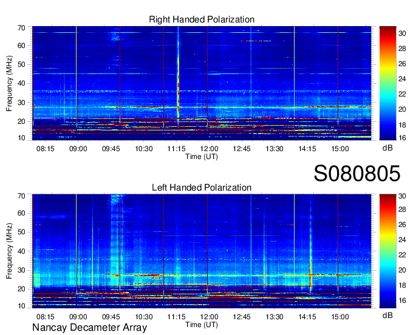Click the "60" frequency tick on Left Handed plot
Viewport: 413px width, 335px height.
[x=21, y=213]
